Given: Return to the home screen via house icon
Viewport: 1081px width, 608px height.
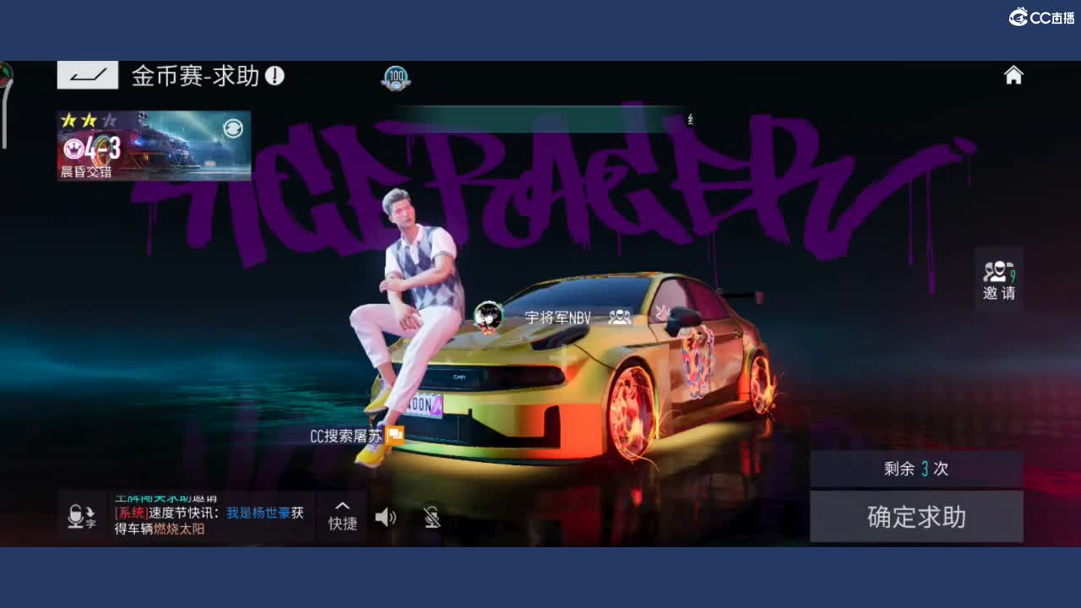Looking at the screenshot, I should point(1013,75).
